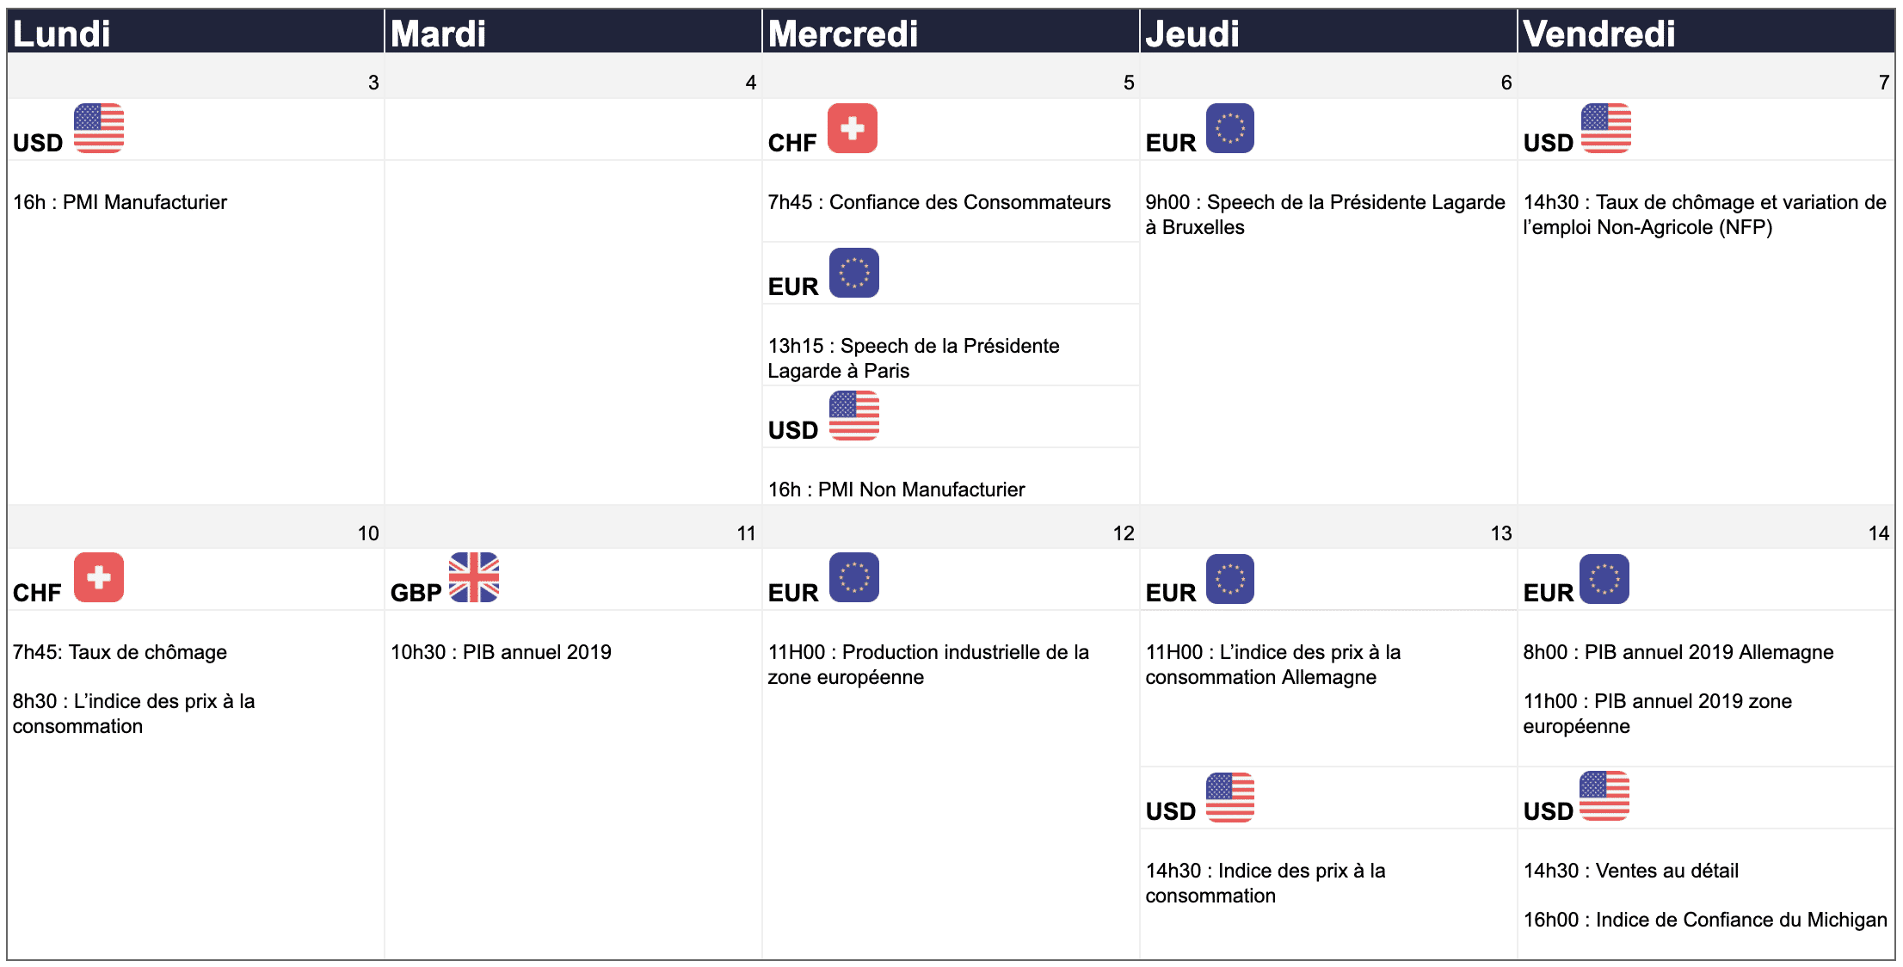This screenshot has height=967, width=1903.
Task: Open the Taux de chômage NFP event
Action: coord(1703,214)
